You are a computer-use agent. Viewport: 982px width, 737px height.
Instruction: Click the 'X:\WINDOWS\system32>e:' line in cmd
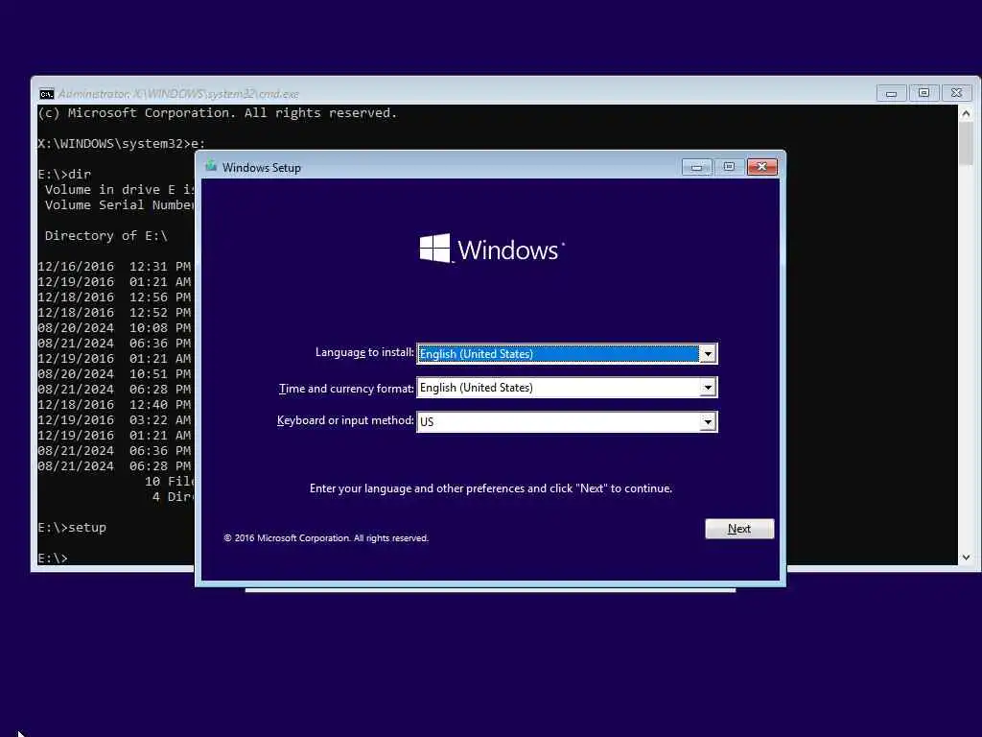coord(122,144)
